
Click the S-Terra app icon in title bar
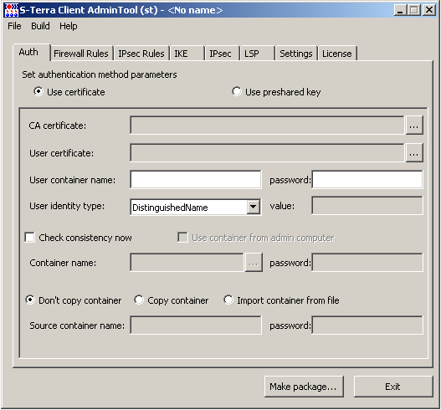click(x=12, y=10)
